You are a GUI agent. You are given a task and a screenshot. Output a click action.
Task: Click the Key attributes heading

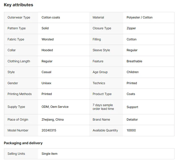coord(18,5)
